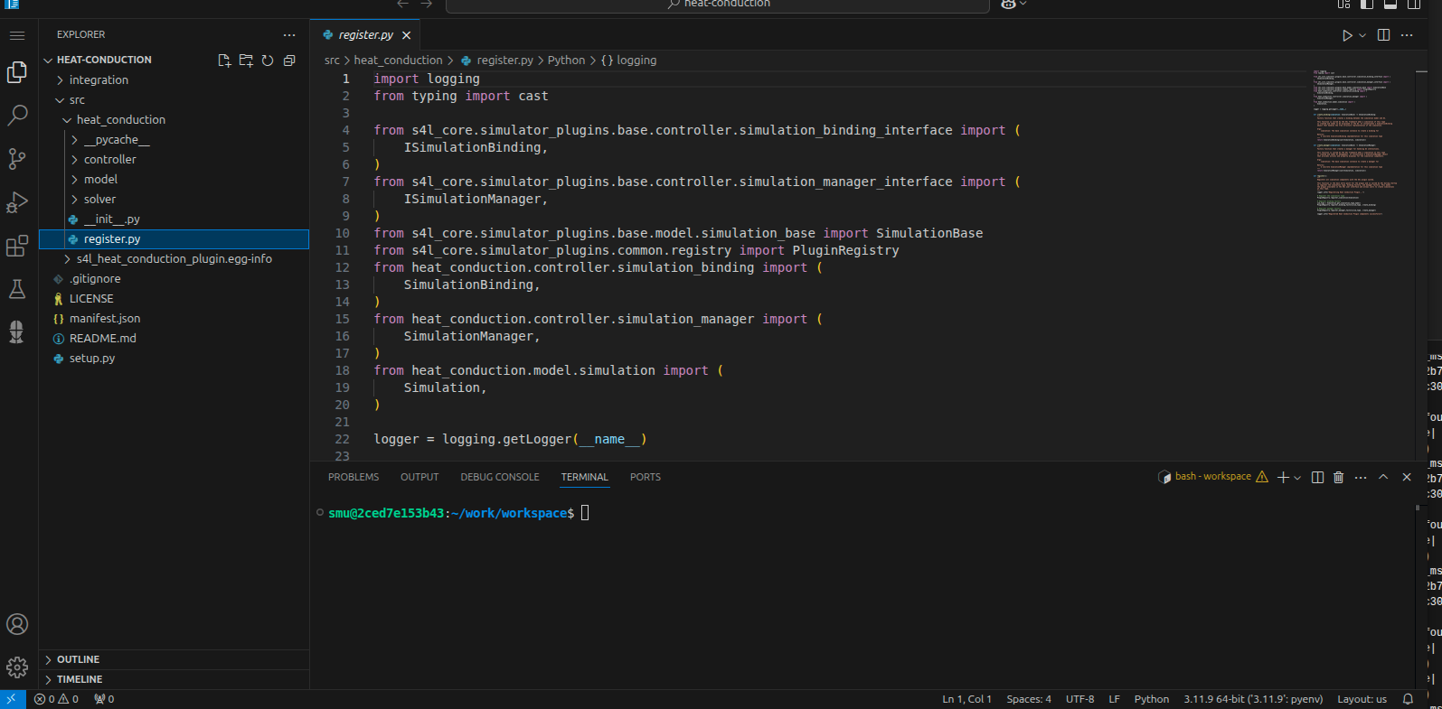Open the terminal launch profile dropdown
Viewport: 1442px width, 709px height.
point(1297,477)
